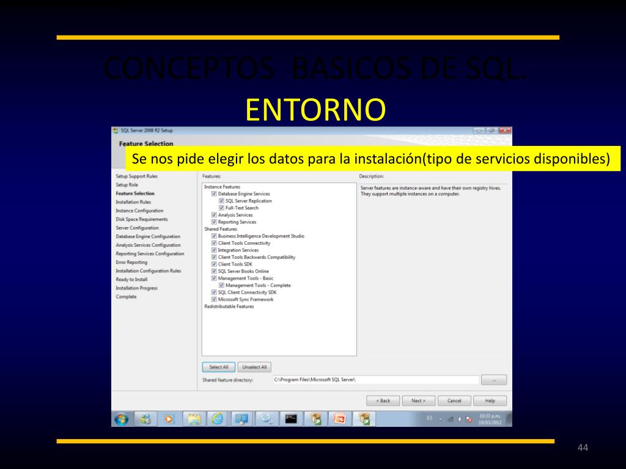Select Disk Space Requirements step

click(142, 219)
